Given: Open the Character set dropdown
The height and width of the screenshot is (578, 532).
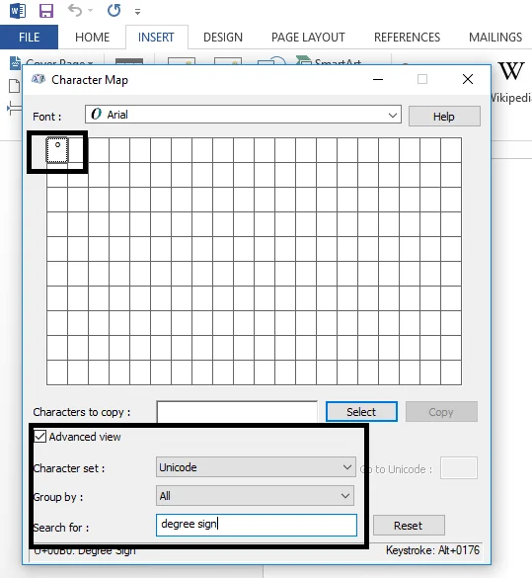Looking at the screenshot, I should 256,467.
